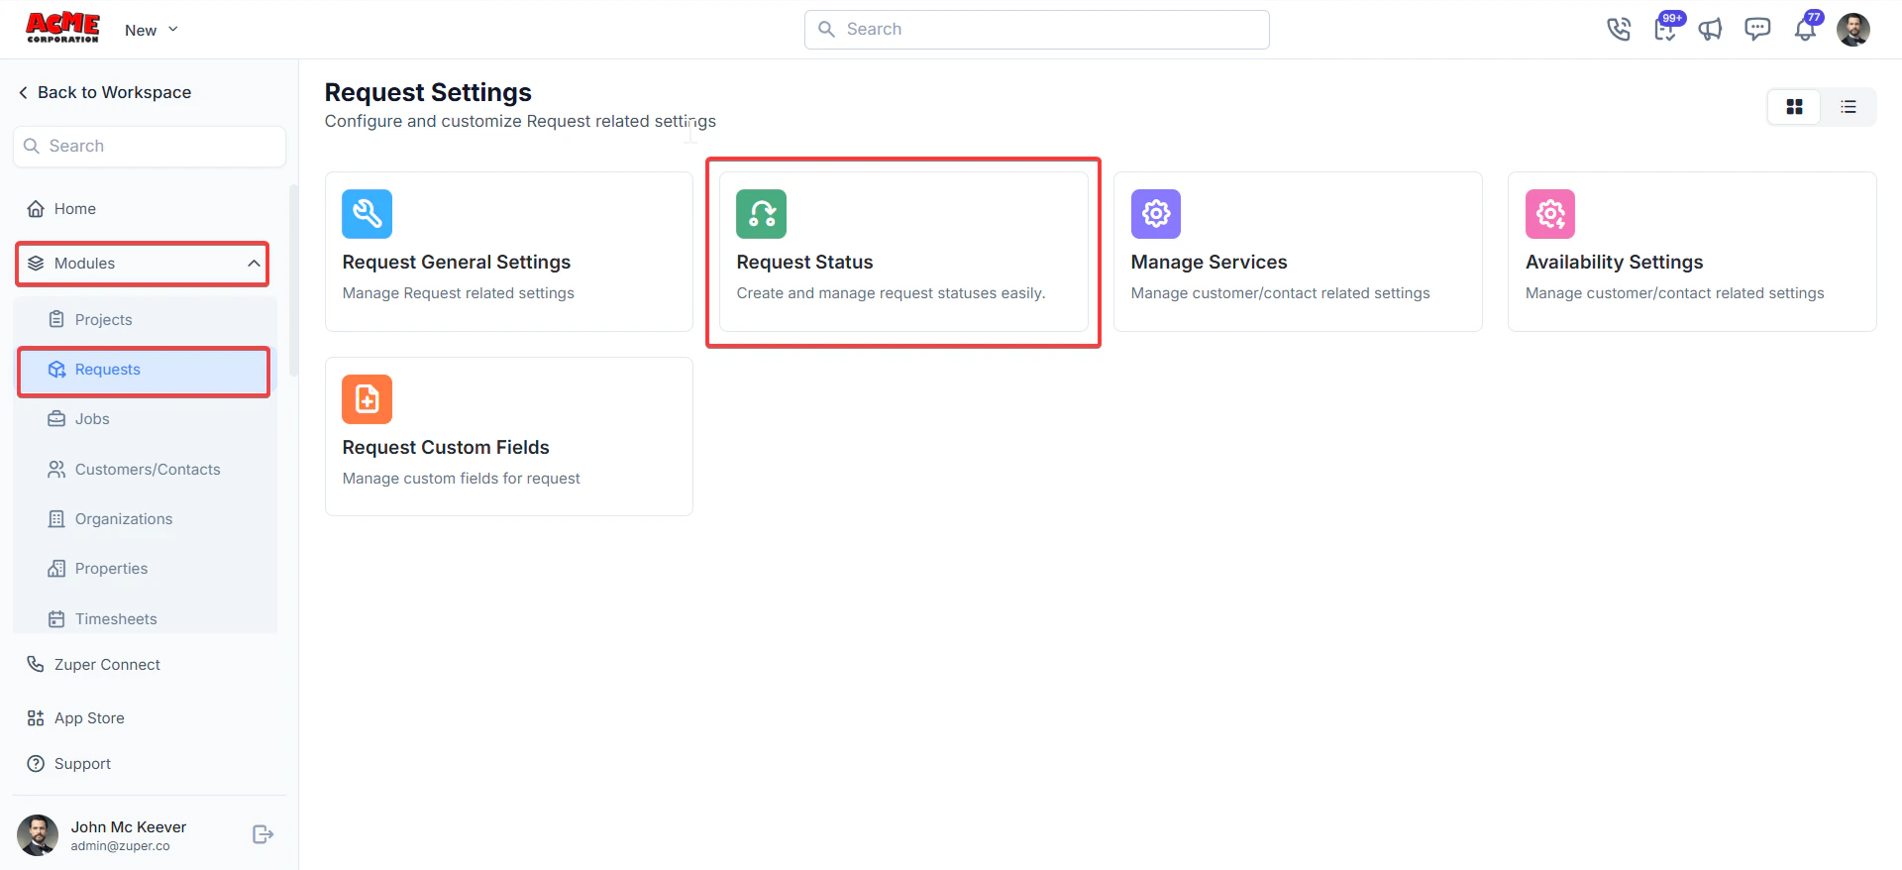The width and height of the screenshot is (1902, 870).
Task: Open the Availability Settings card
Action: [1692, 252]
